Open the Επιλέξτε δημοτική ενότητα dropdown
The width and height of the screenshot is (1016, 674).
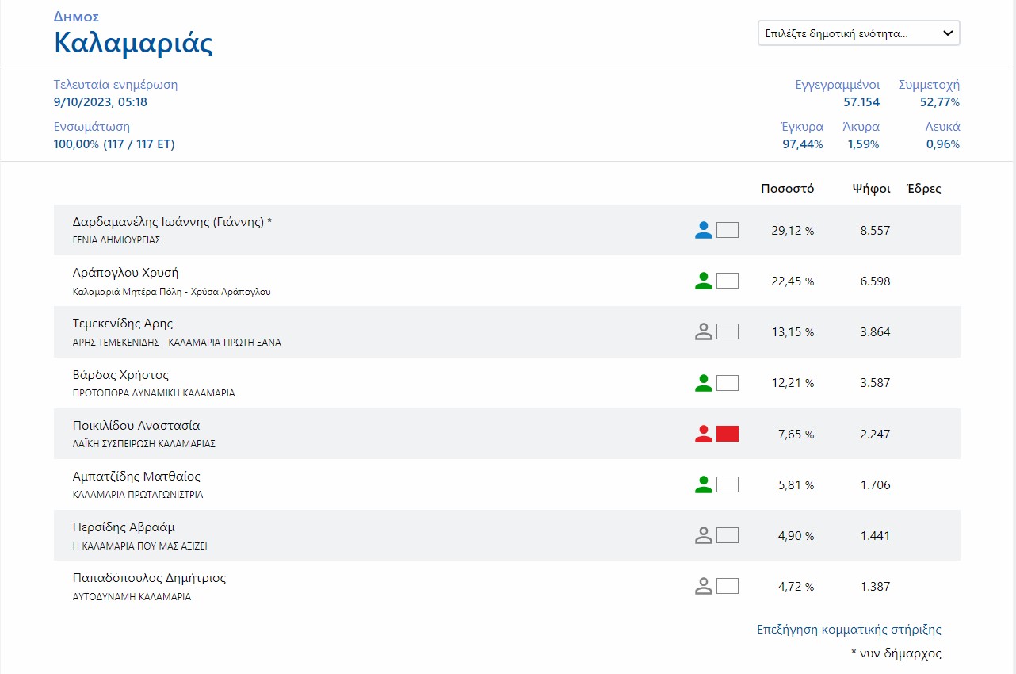tap(858, 33)
